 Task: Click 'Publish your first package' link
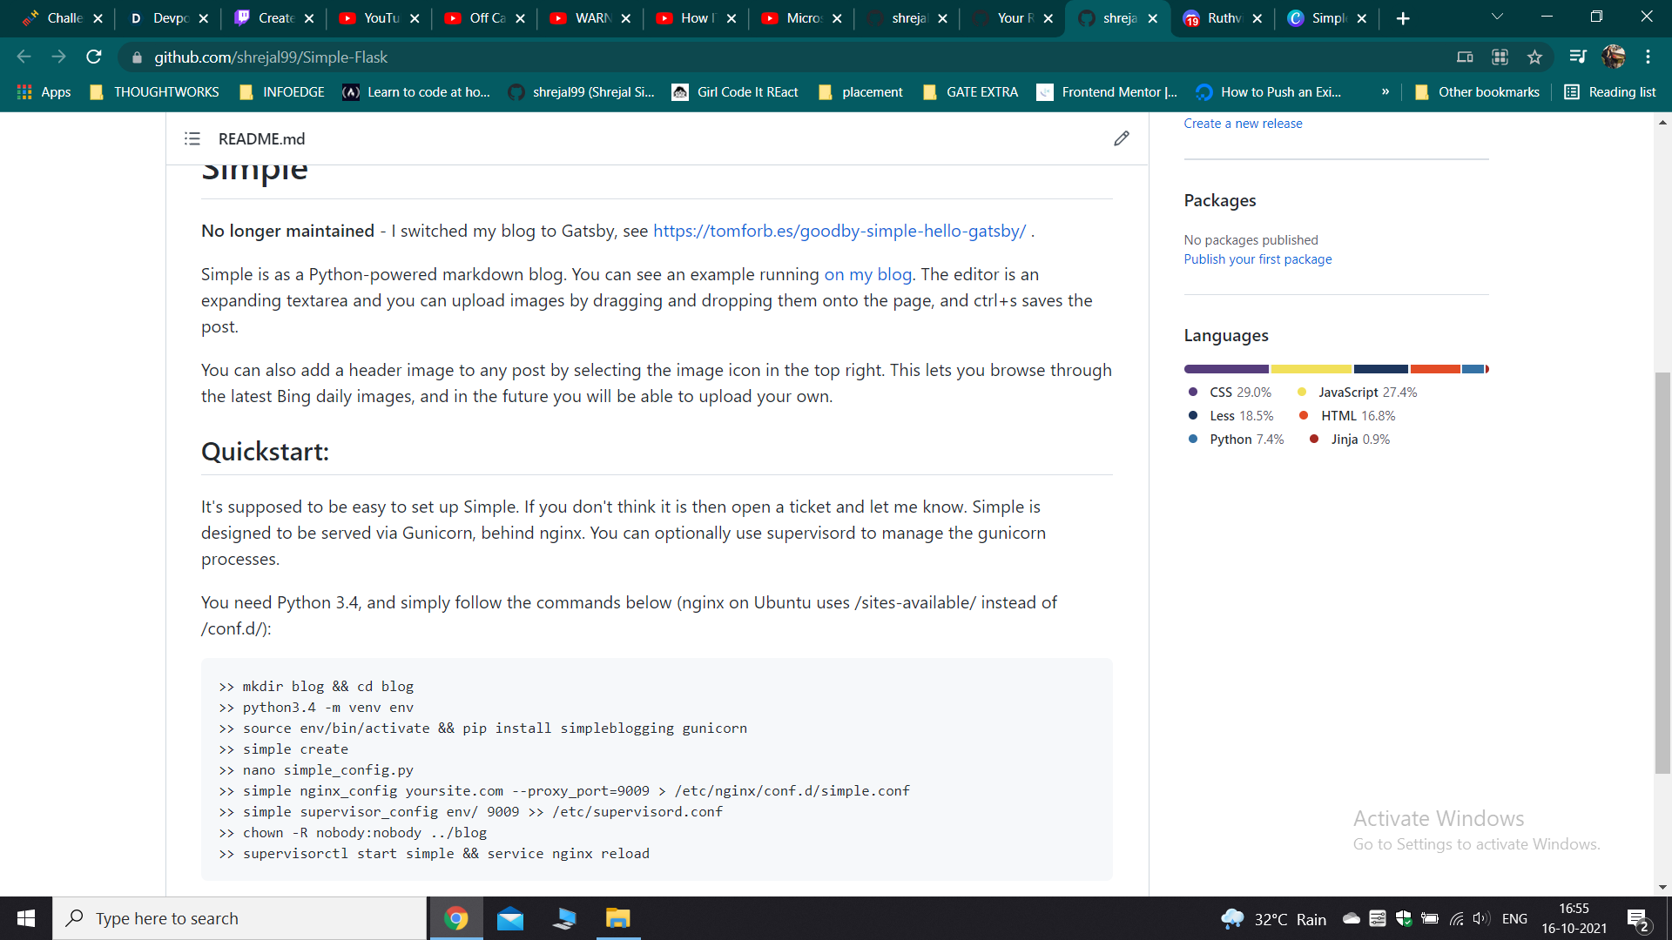[1257, 259]
